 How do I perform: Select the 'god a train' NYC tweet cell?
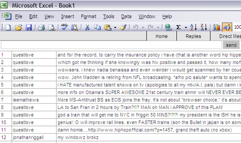(149, 115)
